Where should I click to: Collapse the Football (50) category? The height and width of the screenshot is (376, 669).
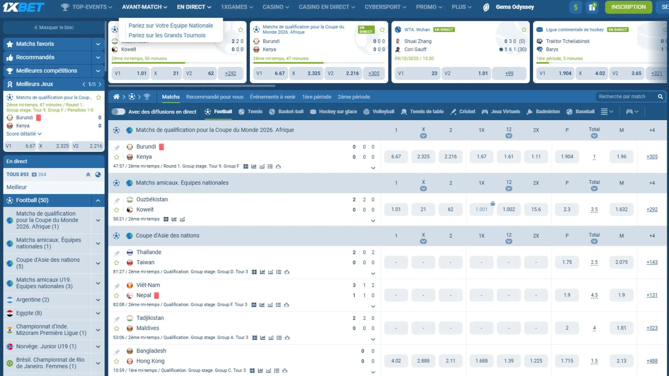tap(98, 201)
